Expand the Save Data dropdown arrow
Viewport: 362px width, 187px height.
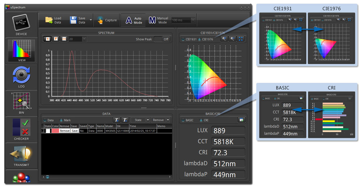pyautogui.click(x=91, y=20)
